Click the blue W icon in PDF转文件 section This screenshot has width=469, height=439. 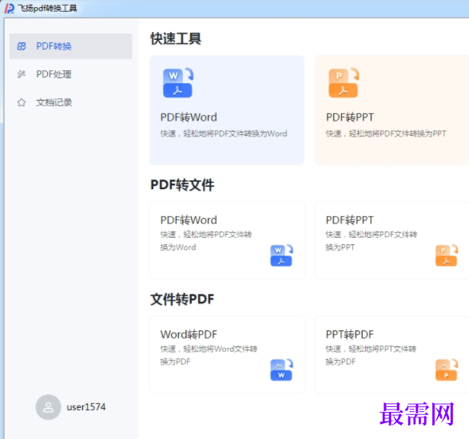[281, 255]
